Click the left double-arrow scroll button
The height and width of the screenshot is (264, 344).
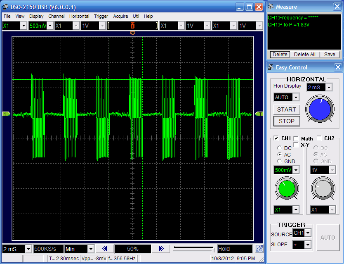(x=105, y=249)
